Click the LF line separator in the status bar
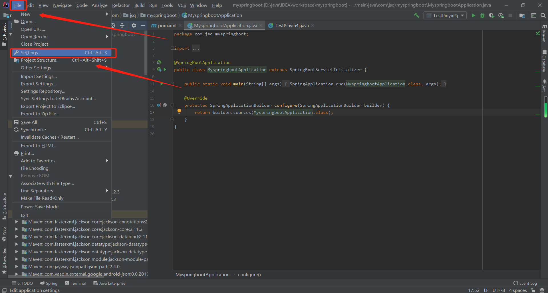Viewport: 548px width, 293px height. point(486,290)
